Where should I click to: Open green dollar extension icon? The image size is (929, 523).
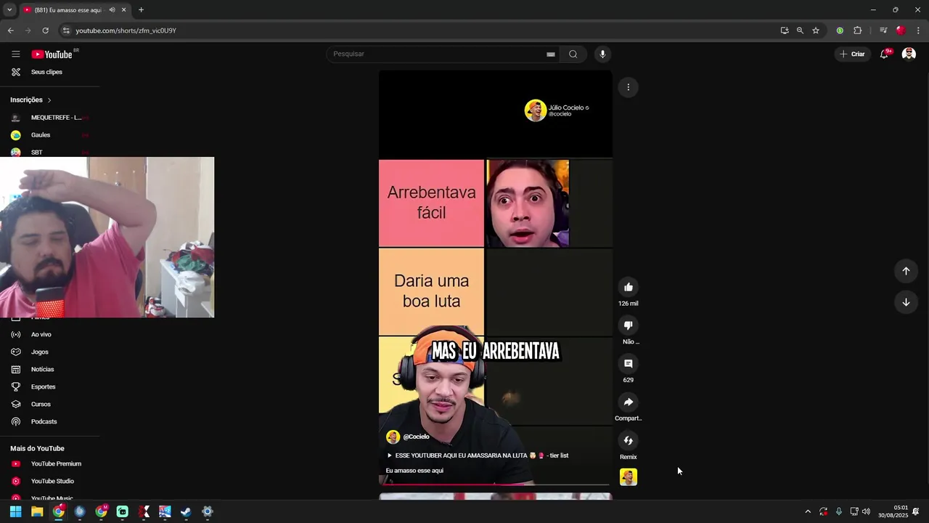click(x=840, y=31)
